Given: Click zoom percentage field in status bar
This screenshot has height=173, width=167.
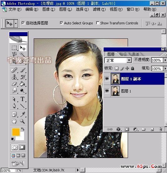Looking at the screenshot, I should coord(8,171).
